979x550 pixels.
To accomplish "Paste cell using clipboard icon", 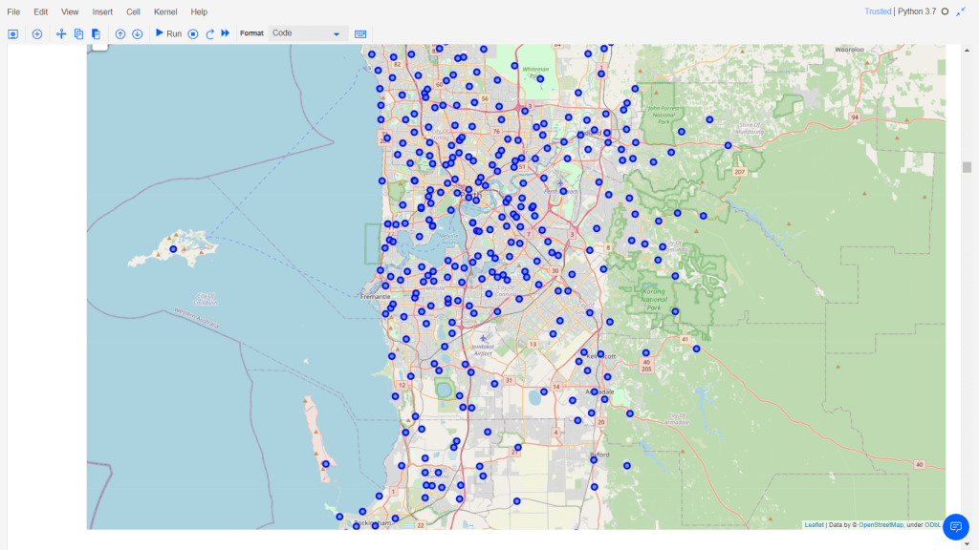I will (96, 33).
